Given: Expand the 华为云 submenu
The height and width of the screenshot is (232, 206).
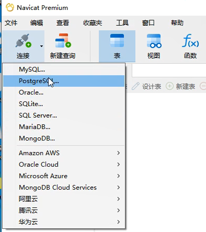Looking at the screenshot, I should [x=64, y=222].
